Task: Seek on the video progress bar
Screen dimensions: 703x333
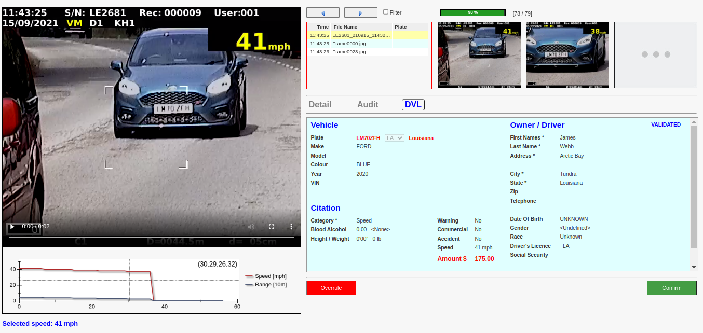Action: tap(151, 237)
